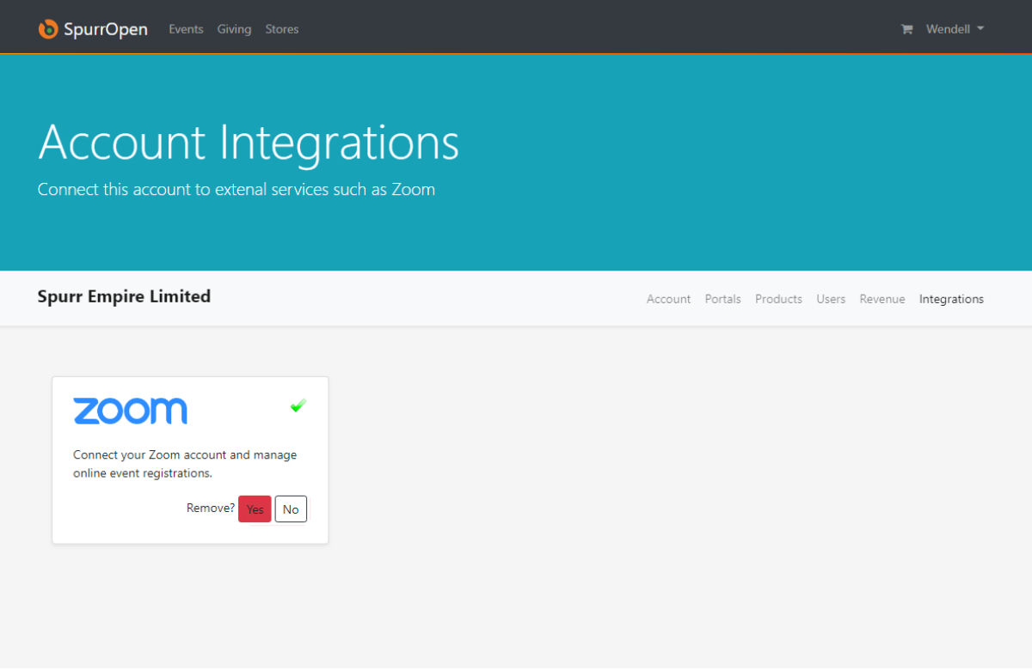Click the 'Connect this account to extenal services' subtitle
1032x670 pixels.
236,190
